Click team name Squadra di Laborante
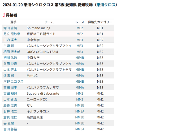 pos(43,93)
